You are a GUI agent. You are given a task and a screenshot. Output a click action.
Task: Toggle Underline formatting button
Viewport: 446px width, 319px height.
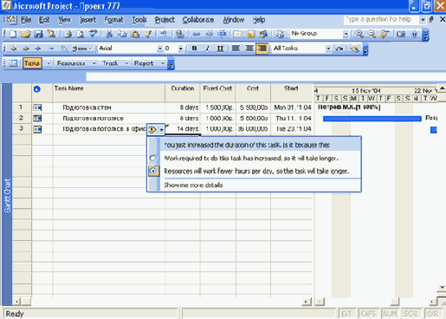(220, 49)
